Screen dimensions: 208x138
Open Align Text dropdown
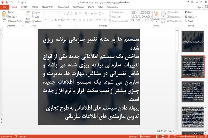(x=115, y=17)
